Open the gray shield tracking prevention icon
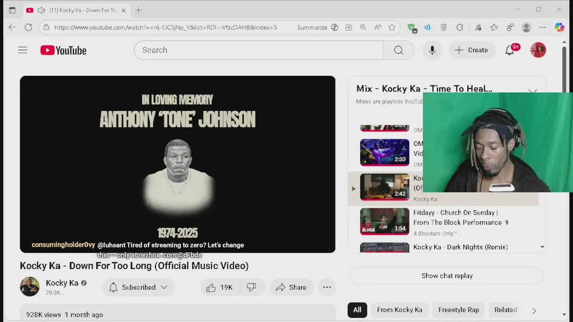Screen dimensions: 573x322 444,27
